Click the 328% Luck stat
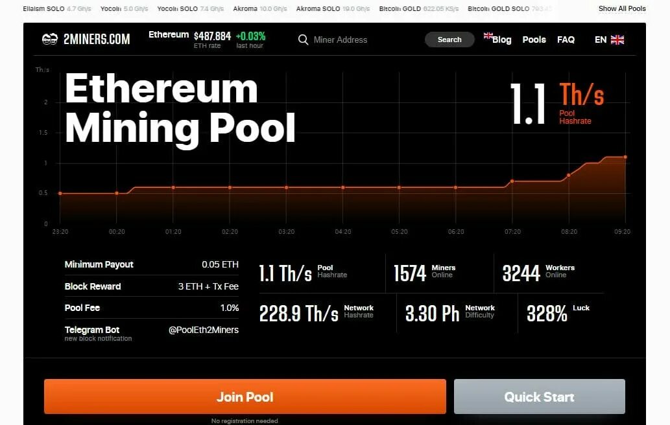Image resolution: width=670 pixels, height=425 pixels. pos(558,313)
